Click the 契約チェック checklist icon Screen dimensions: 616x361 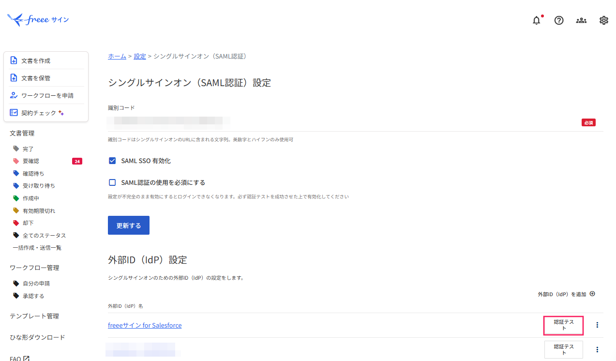click(14, 112)
